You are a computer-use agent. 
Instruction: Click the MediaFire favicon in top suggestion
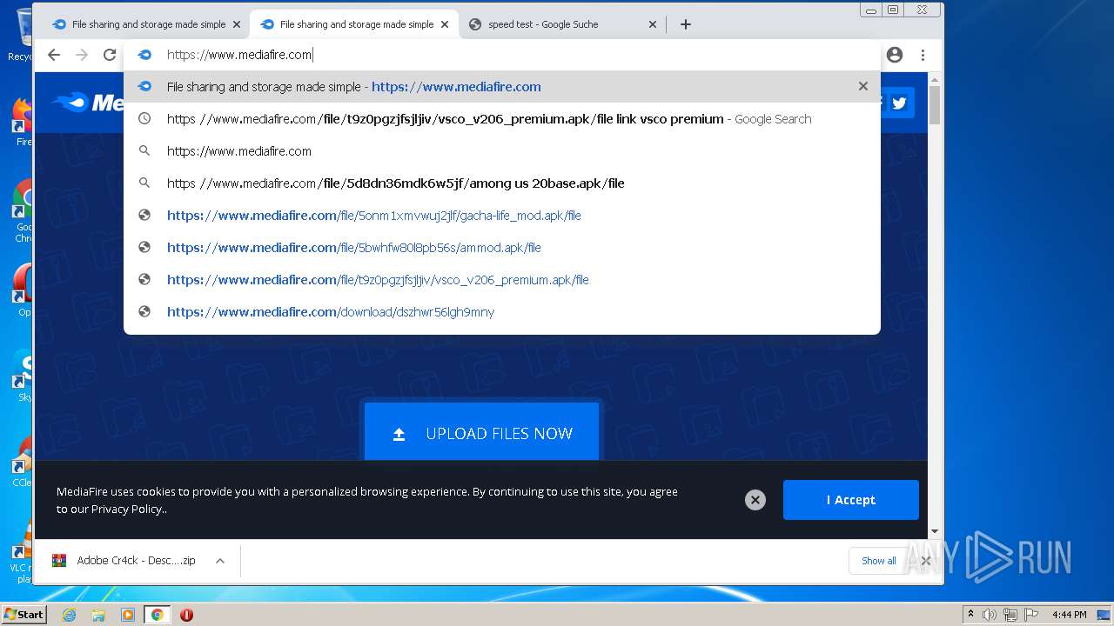(144, 86)
